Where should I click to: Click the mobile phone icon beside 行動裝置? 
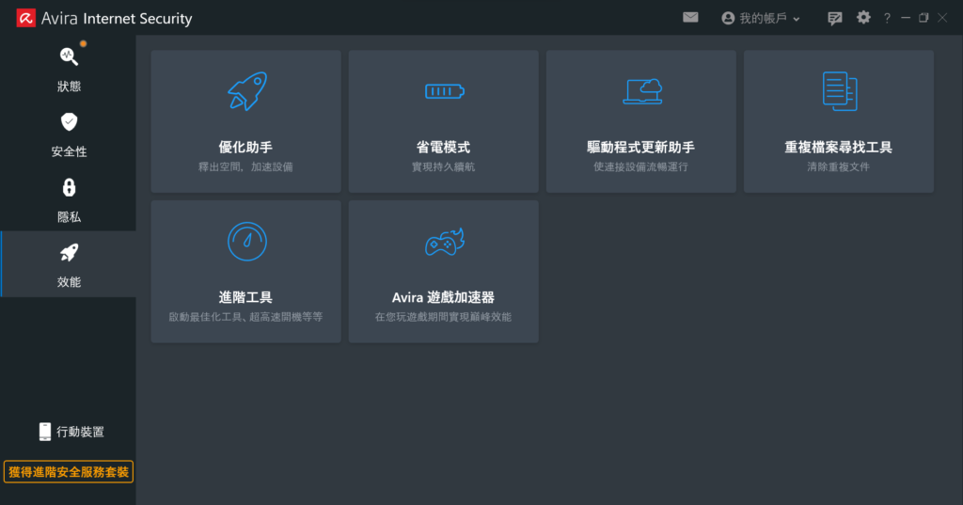(x=45, y=432)
